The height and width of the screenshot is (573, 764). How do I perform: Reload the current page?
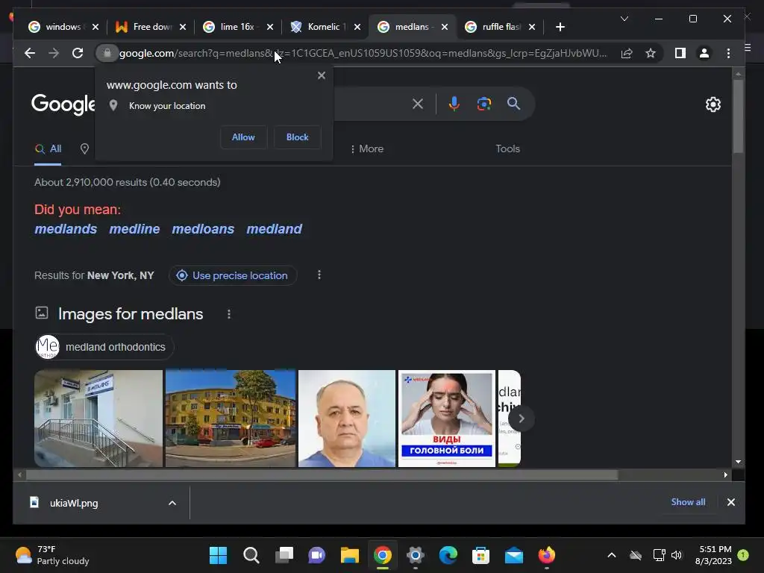pos(78,53)
